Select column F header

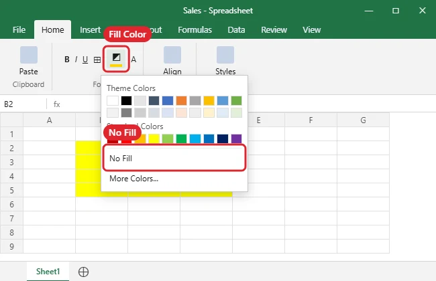click(x=311, y=120)
